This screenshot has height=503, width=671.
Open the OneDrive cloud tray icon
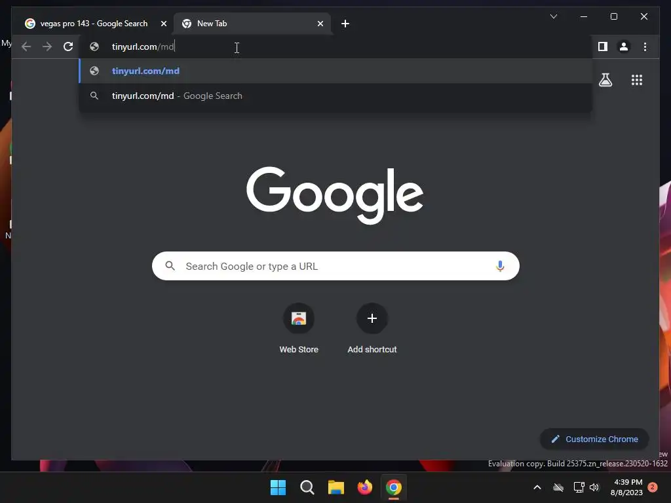(x=558, y=487)
